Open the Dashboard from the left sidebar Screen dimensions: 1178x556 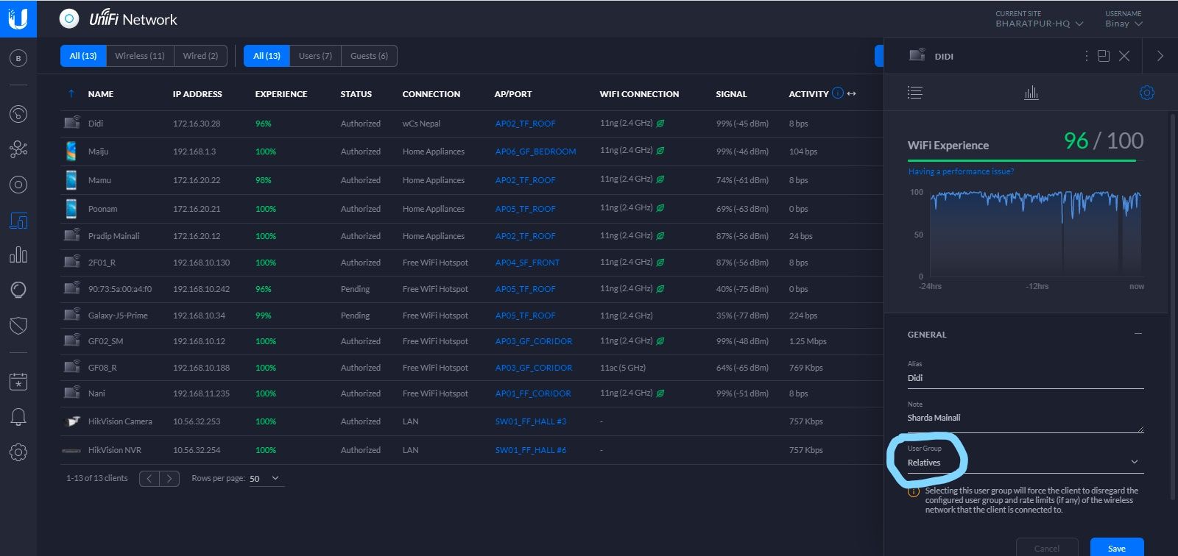tap(18, 114)
